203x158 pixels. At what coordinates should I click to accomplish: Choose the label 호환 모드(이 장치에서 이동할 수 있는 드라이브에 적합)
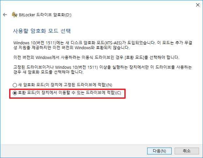[70, 93]
